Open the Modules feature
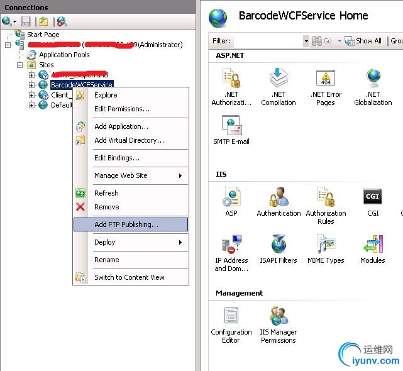This screenshot has width=403, height=371. (373, 248)
